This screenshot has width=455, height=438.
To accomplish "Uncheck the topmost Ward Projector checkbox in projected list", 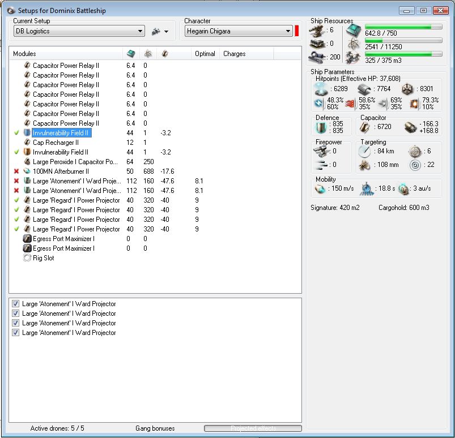I will click(x=15, y=303).
